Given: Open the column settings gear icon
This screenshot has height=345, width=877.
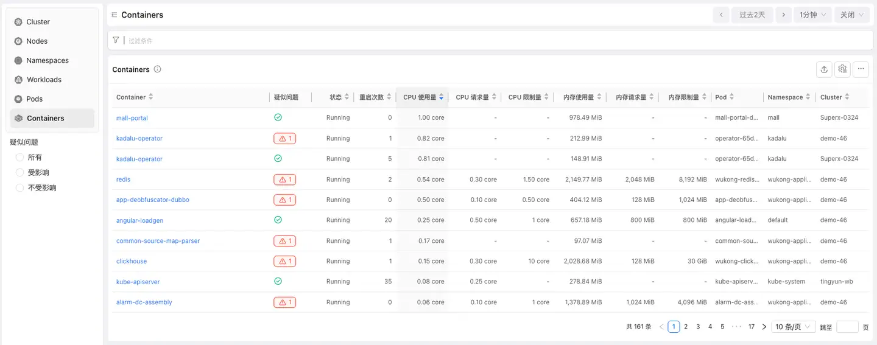Looking at the screenshot, I should [842, 69].
